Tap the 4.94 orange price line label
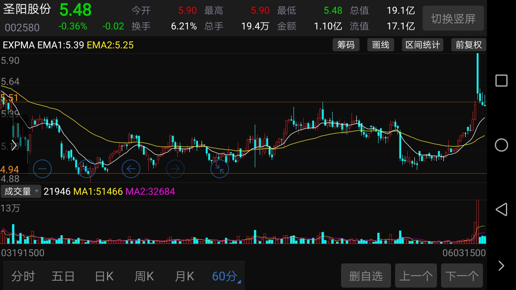 [10, 169]
